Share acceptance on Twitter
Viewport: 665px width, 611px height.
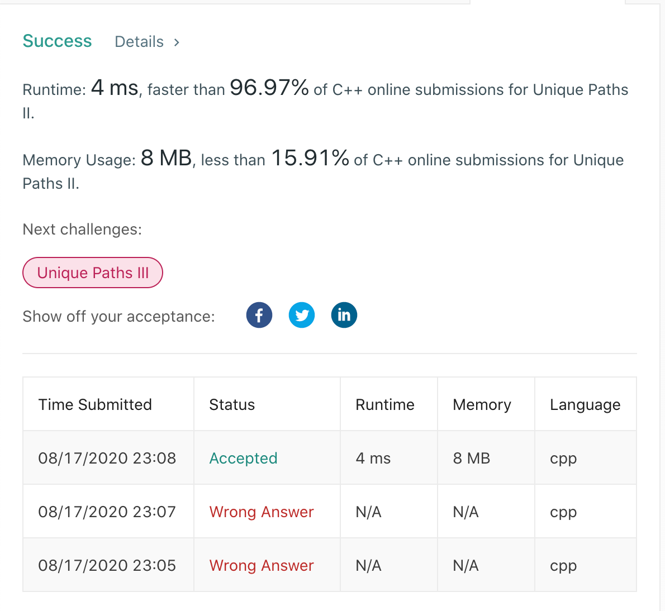301,314
